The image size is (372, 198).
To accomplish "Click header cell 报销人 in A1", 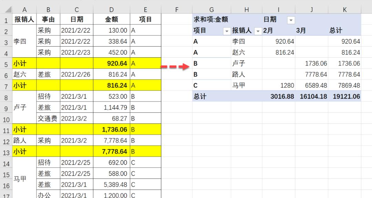I will [x=24, y=19].
